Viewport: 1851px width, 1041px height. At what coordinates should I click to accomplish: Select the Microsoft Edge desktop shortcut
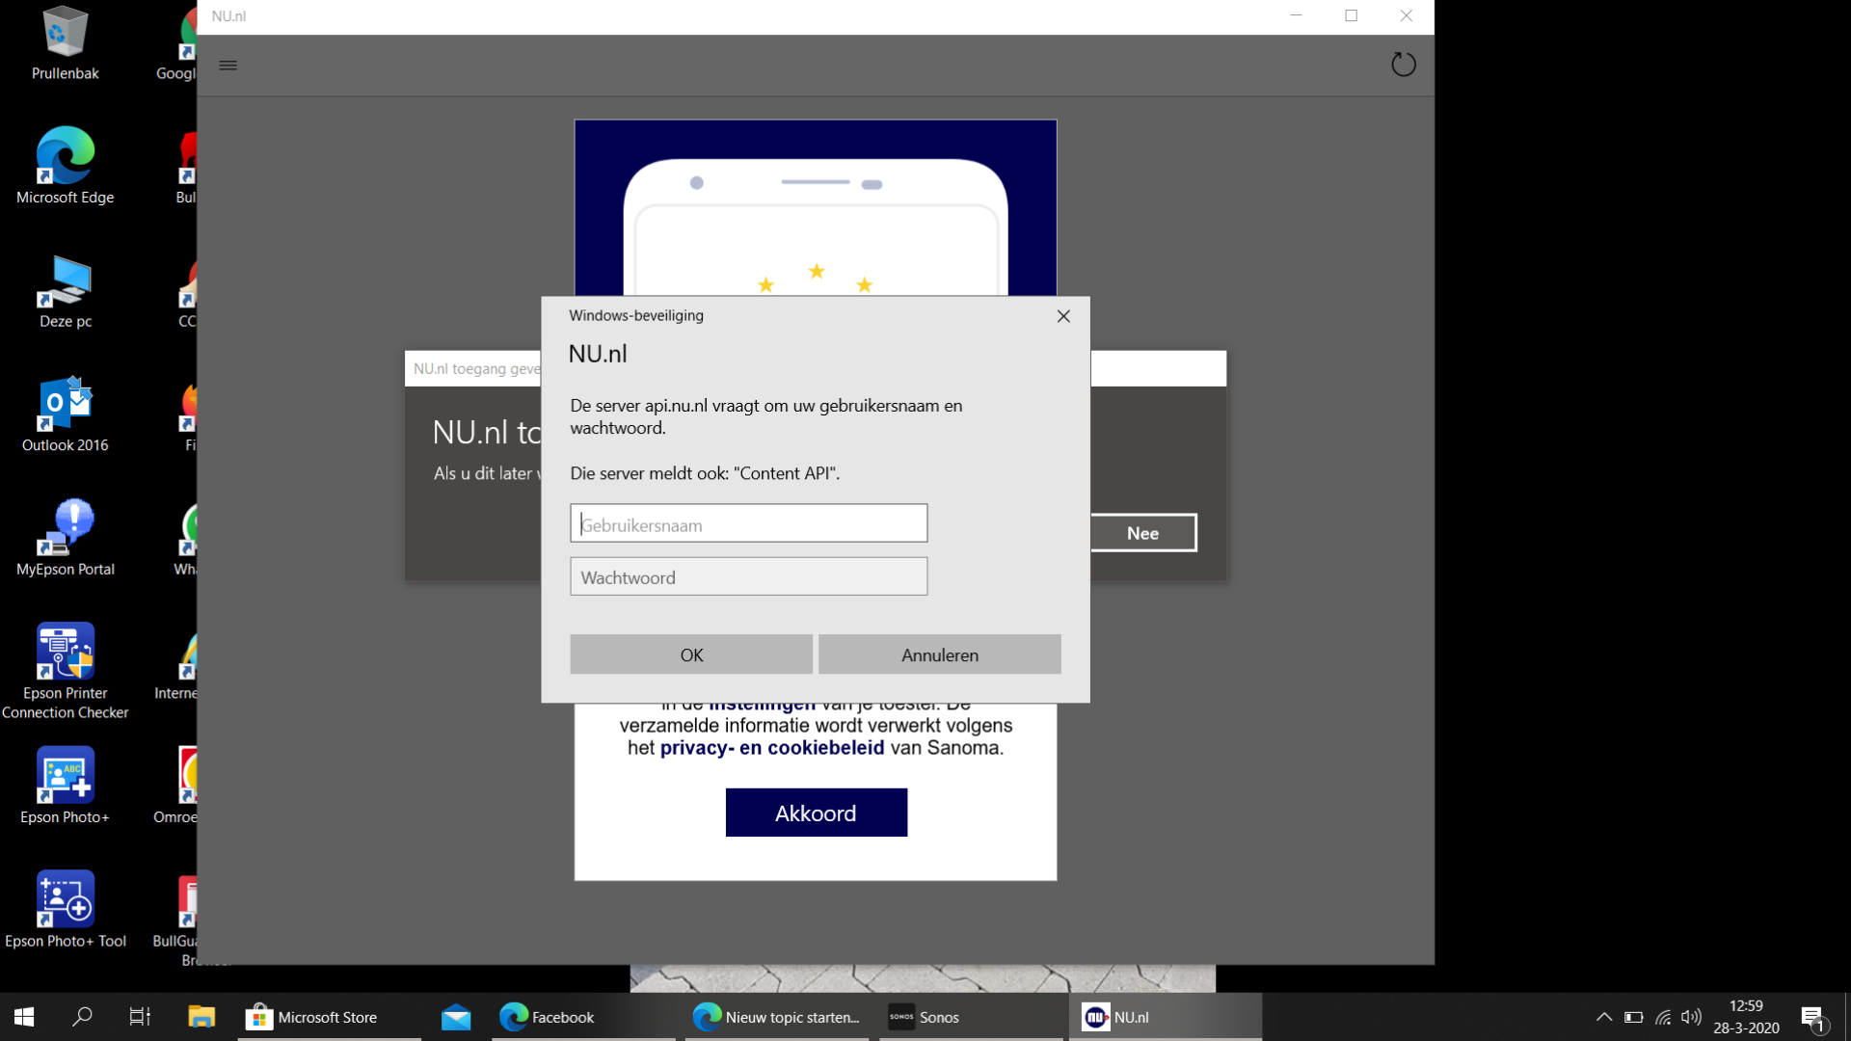point(66,166)
